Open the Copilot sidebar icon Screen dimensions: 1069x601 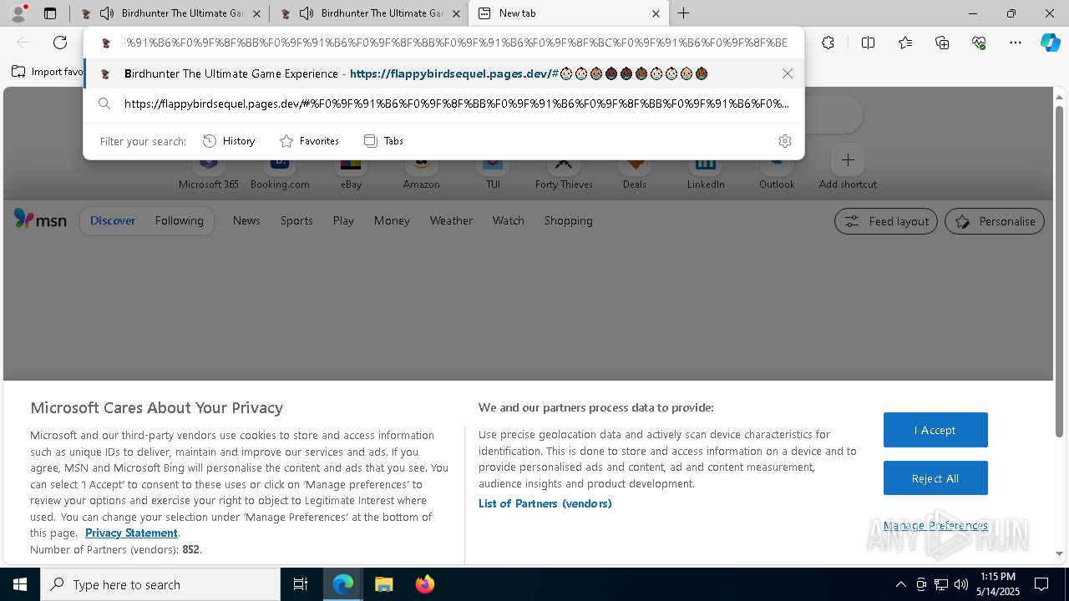[x=1051, y=43]
